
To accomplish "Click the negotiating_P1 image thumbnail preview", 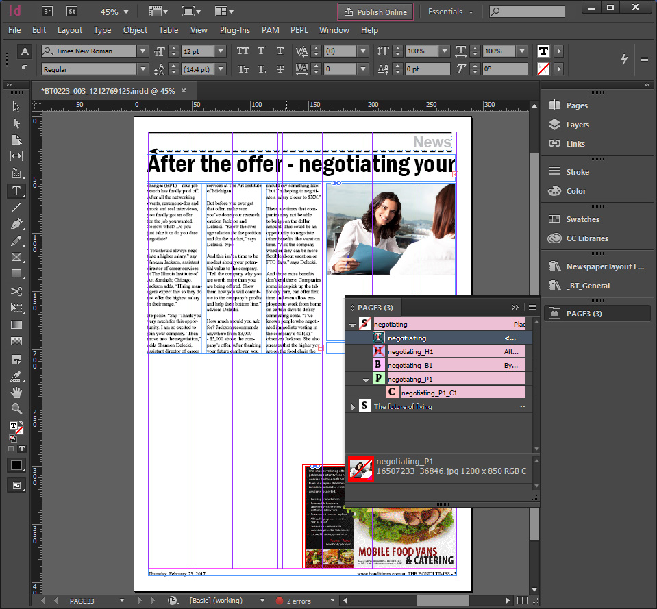I will [x=361, y=469].
